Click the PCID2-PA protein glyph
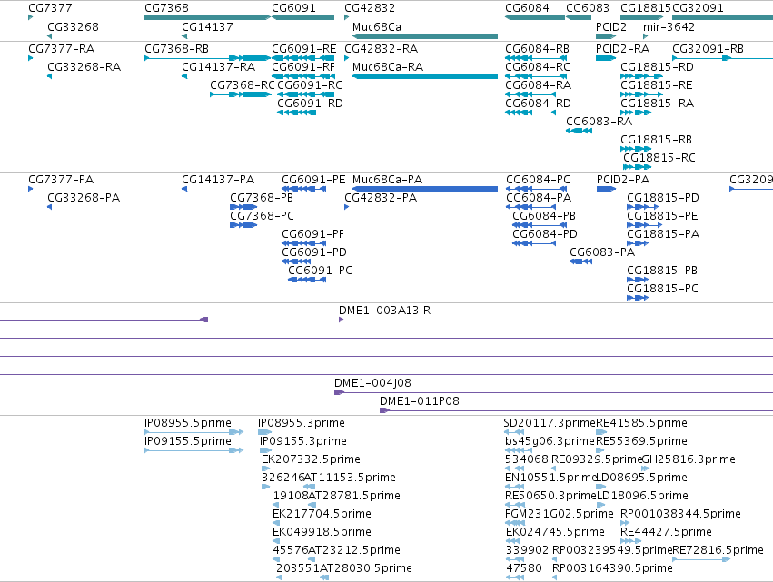This screenshot has width=773, height=582. point(607,189)
